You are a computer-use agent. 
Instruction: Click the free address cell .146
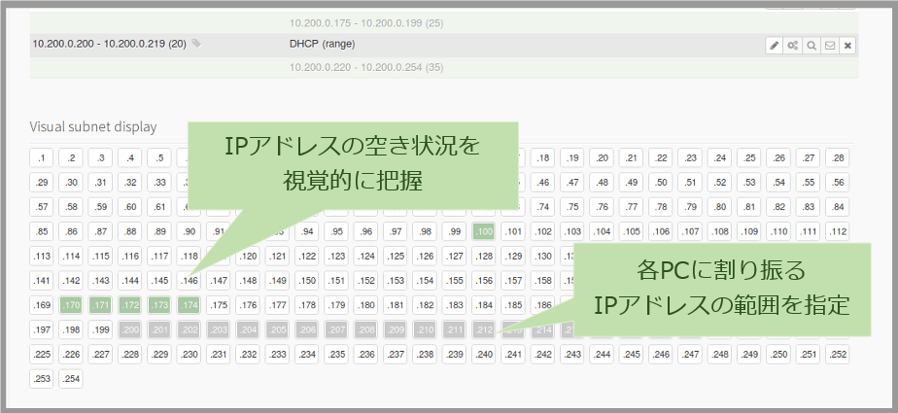click(x=190, y=280)
